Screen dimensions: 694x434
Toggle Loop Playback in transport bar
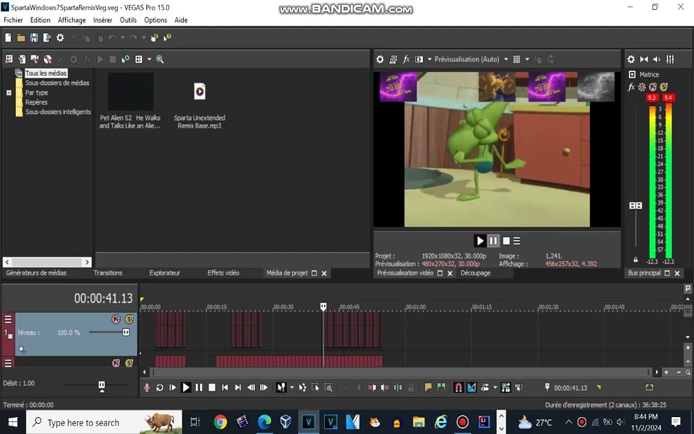pos(160,388)
